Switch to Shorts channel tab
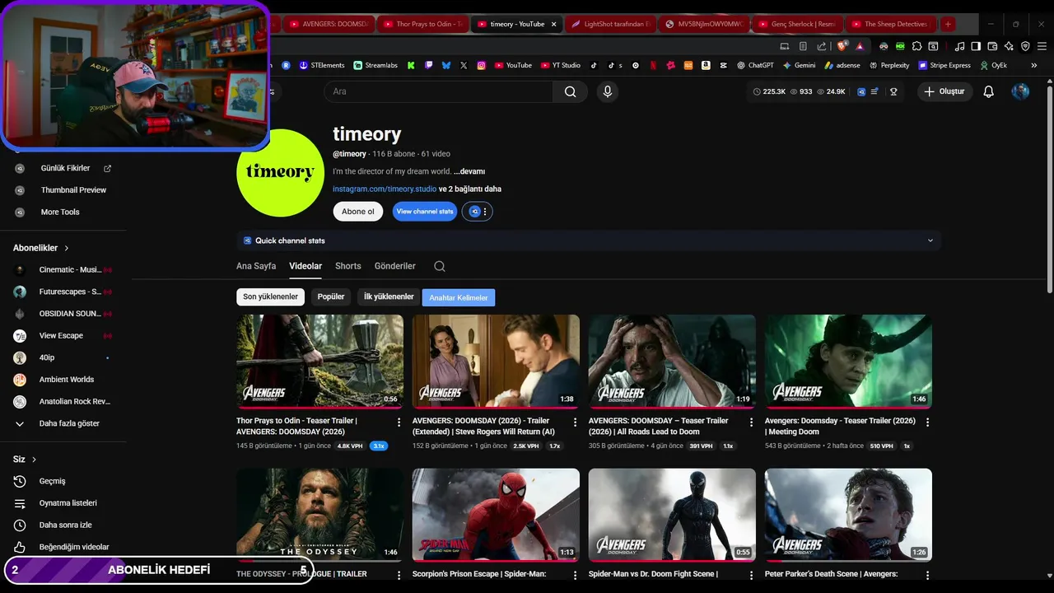The width and height of the screenshot is (1054, 593). pos(348,266)
